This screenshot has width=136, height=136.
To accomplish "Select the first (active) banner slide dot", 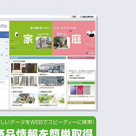I will [x=87, y=53].
